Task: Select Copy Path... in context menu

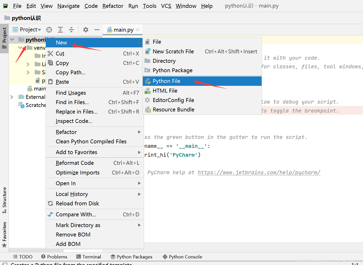Action: click(95, 72)
